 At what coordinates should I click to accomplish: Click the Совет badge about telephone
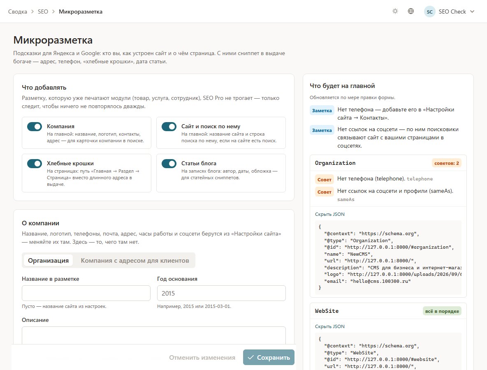click(324, 179)
